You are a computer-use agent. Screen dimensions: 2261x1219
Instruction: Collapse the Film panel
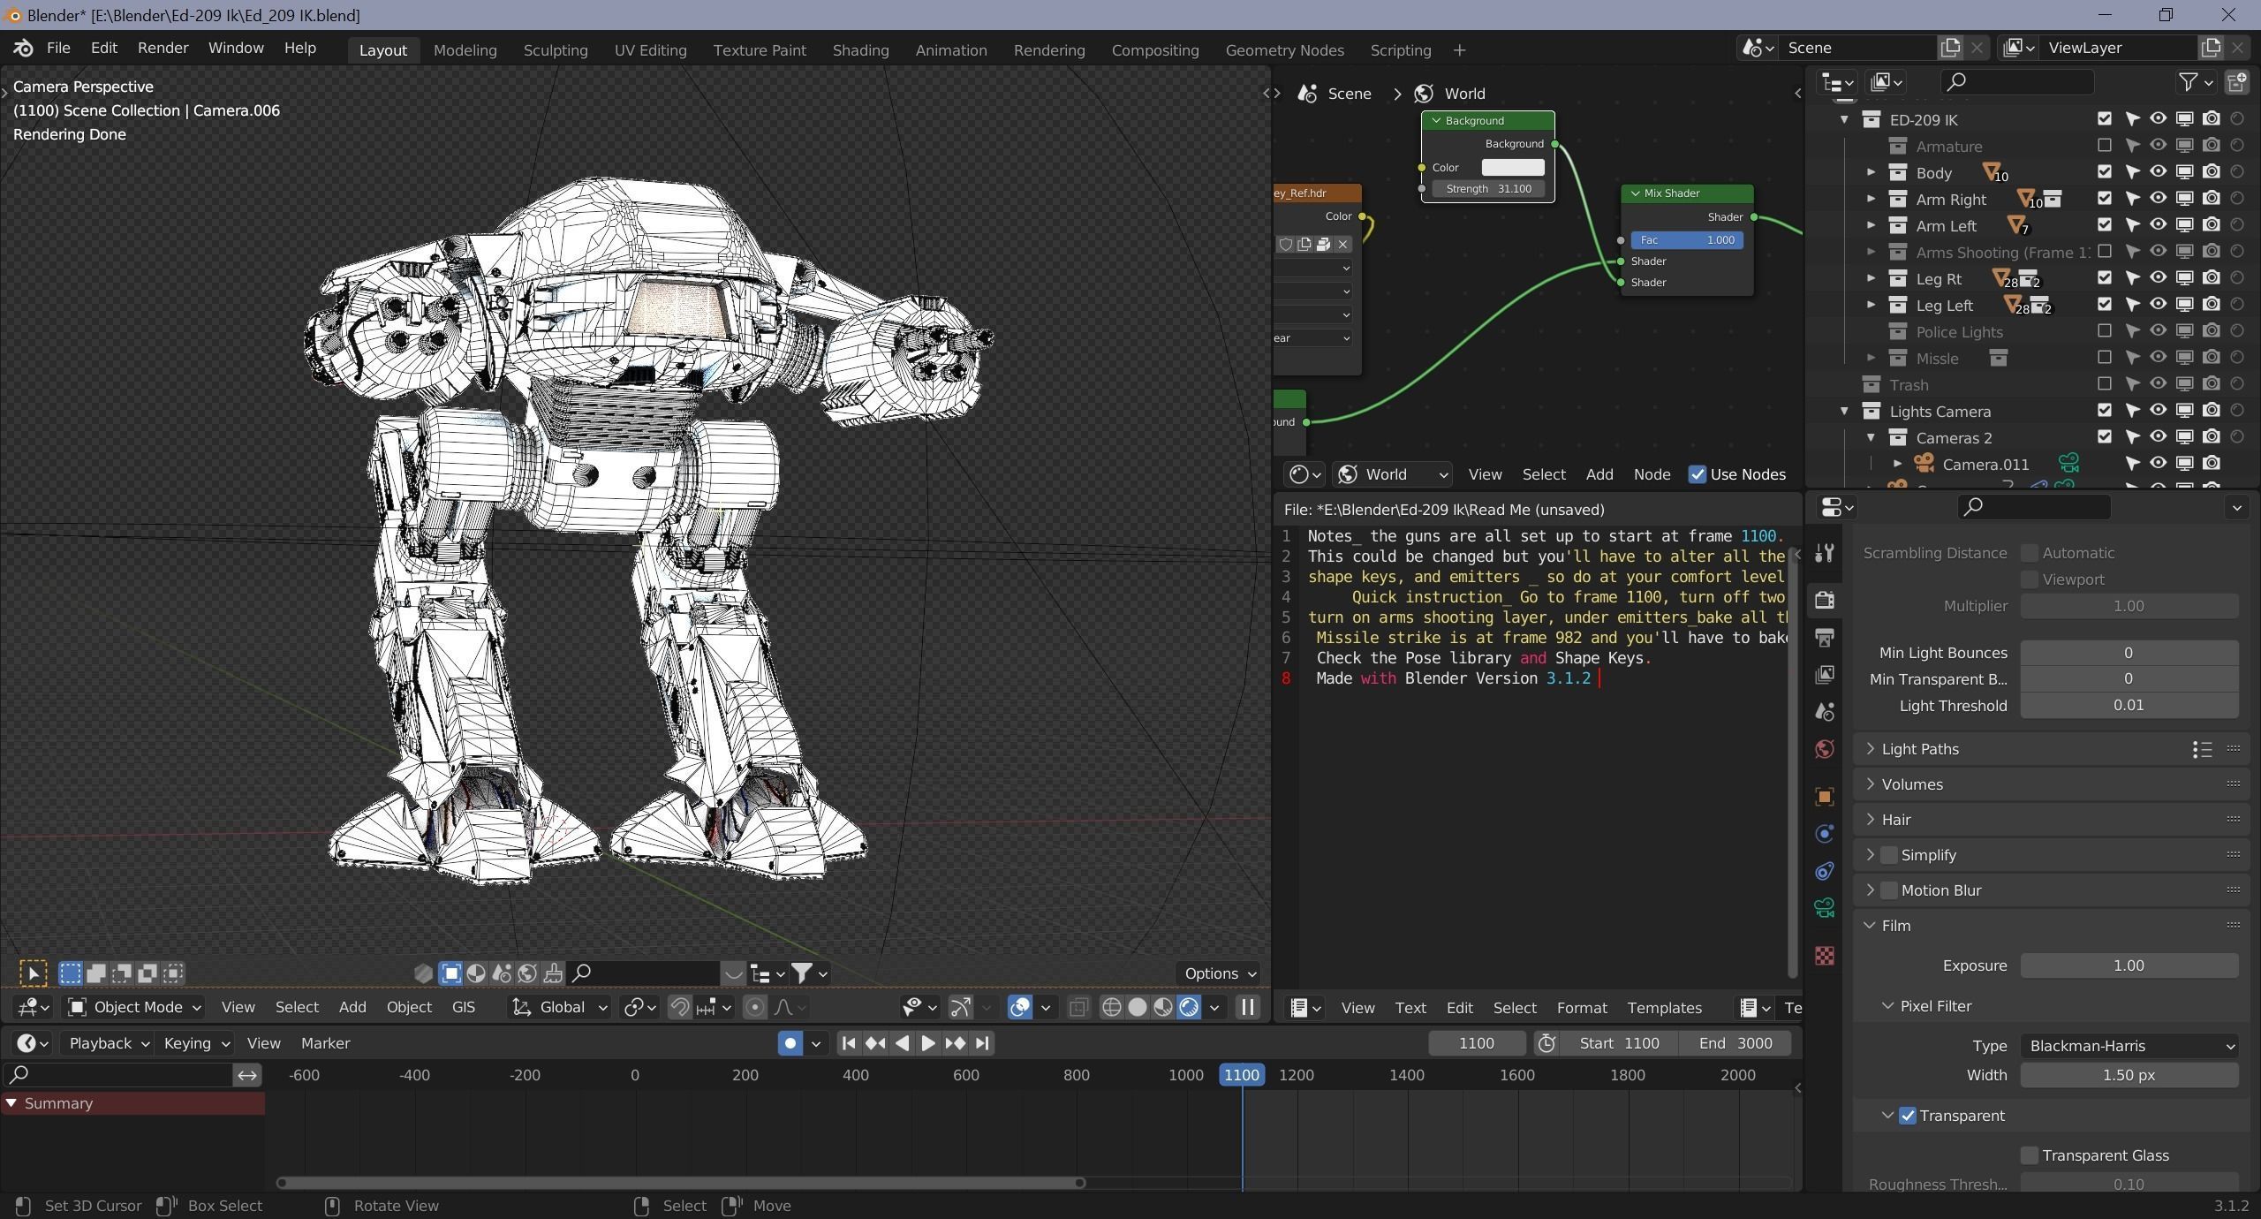point(1870,926)
